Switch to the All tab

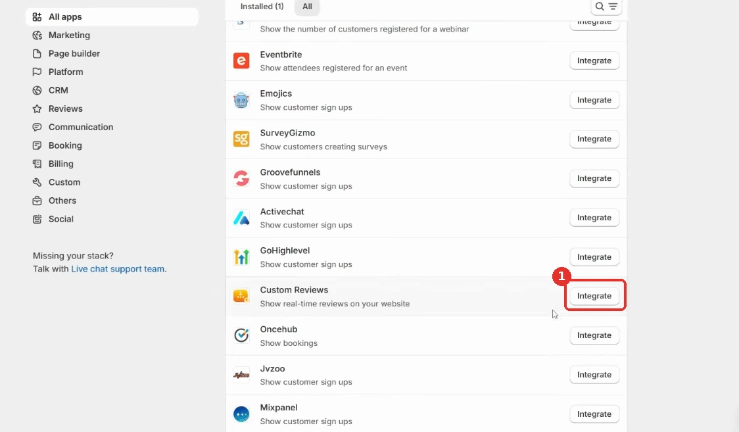pyautogui.click(x=307, y=7)
